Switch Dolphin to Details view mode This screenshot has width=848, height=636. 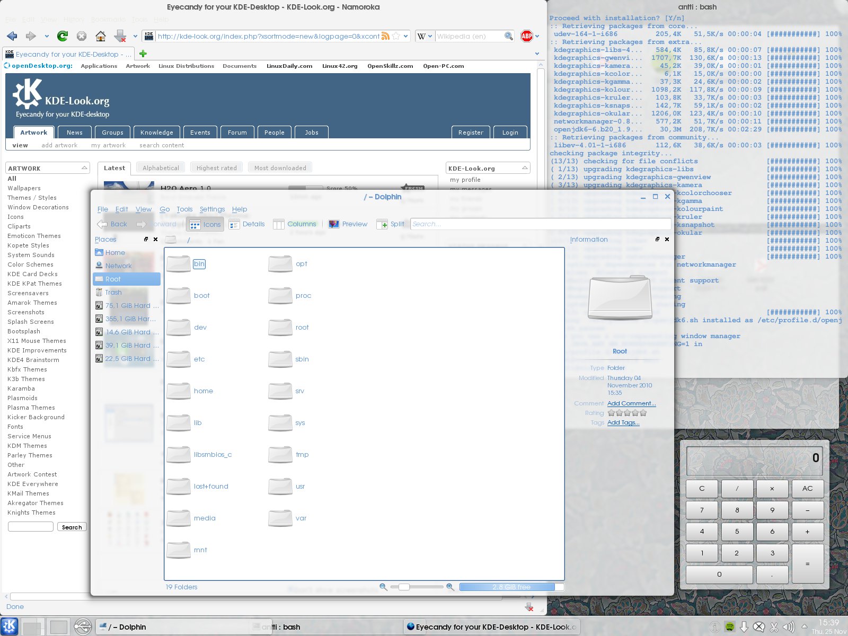click(246, 224)
